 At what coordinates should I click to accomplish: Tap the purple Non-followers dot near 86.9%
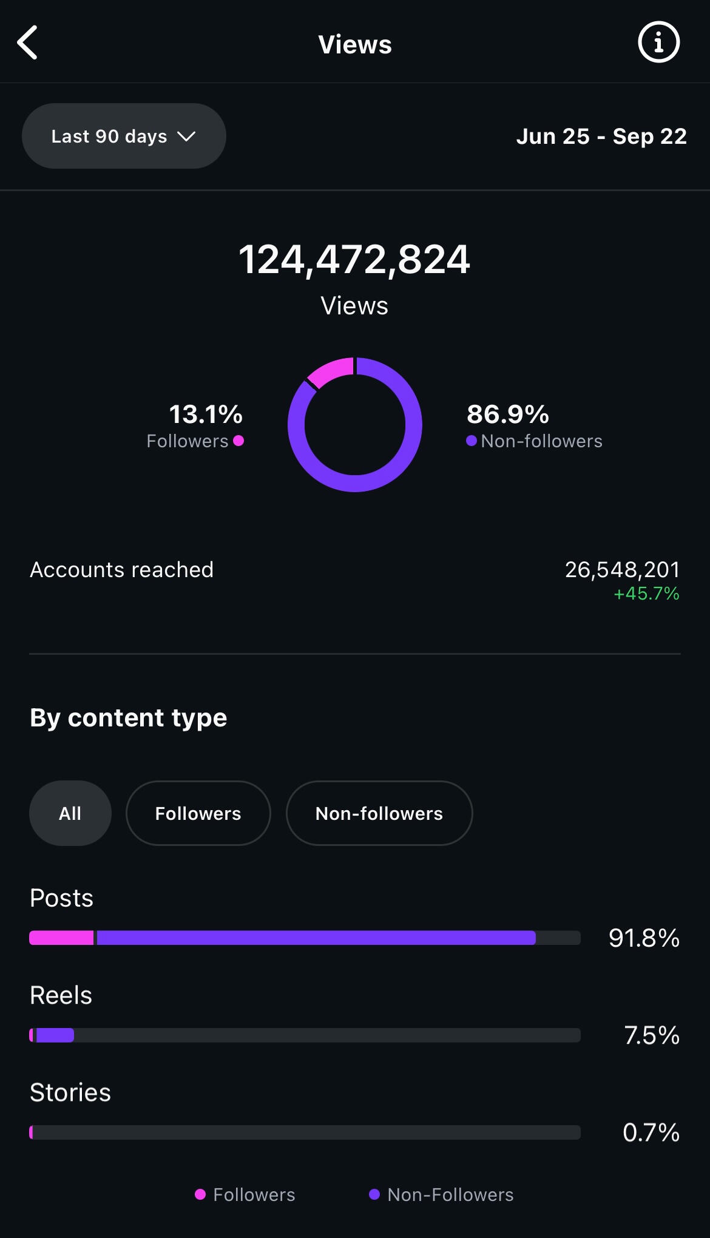point(471,441)
